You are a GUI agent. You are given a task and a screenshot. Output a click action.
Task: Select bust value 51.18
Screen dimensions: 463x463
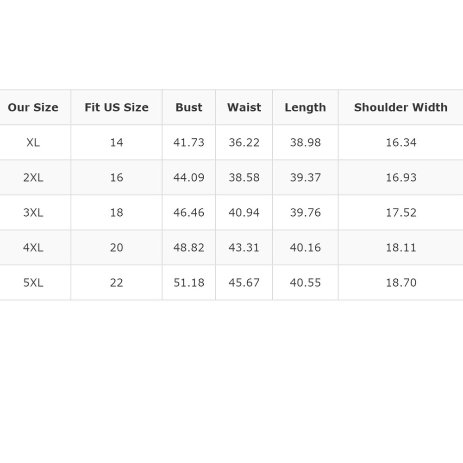tap(189, 282)
